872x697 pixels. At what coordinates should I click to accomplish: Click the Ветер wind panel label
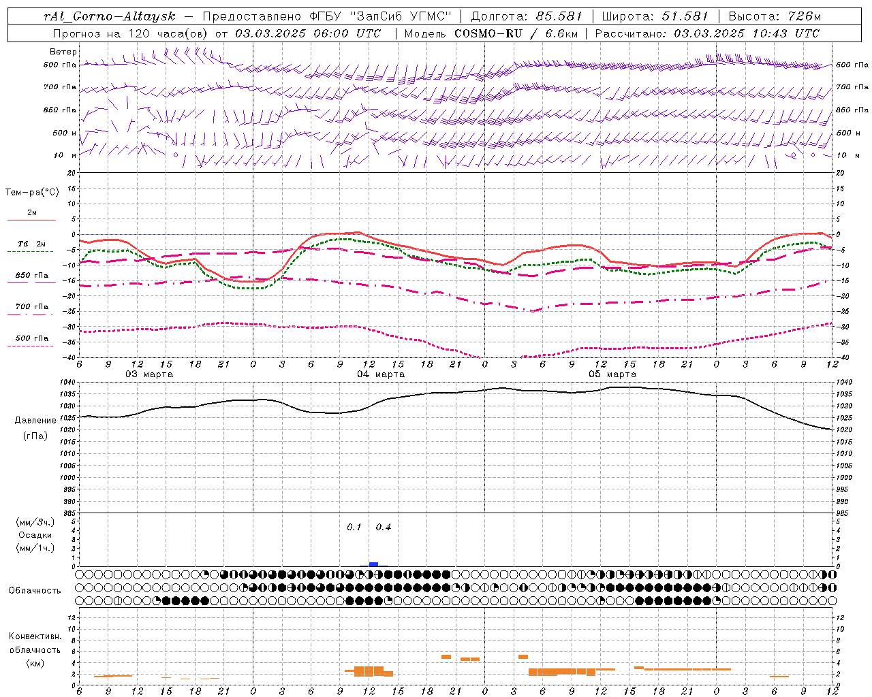pos(63,52)
